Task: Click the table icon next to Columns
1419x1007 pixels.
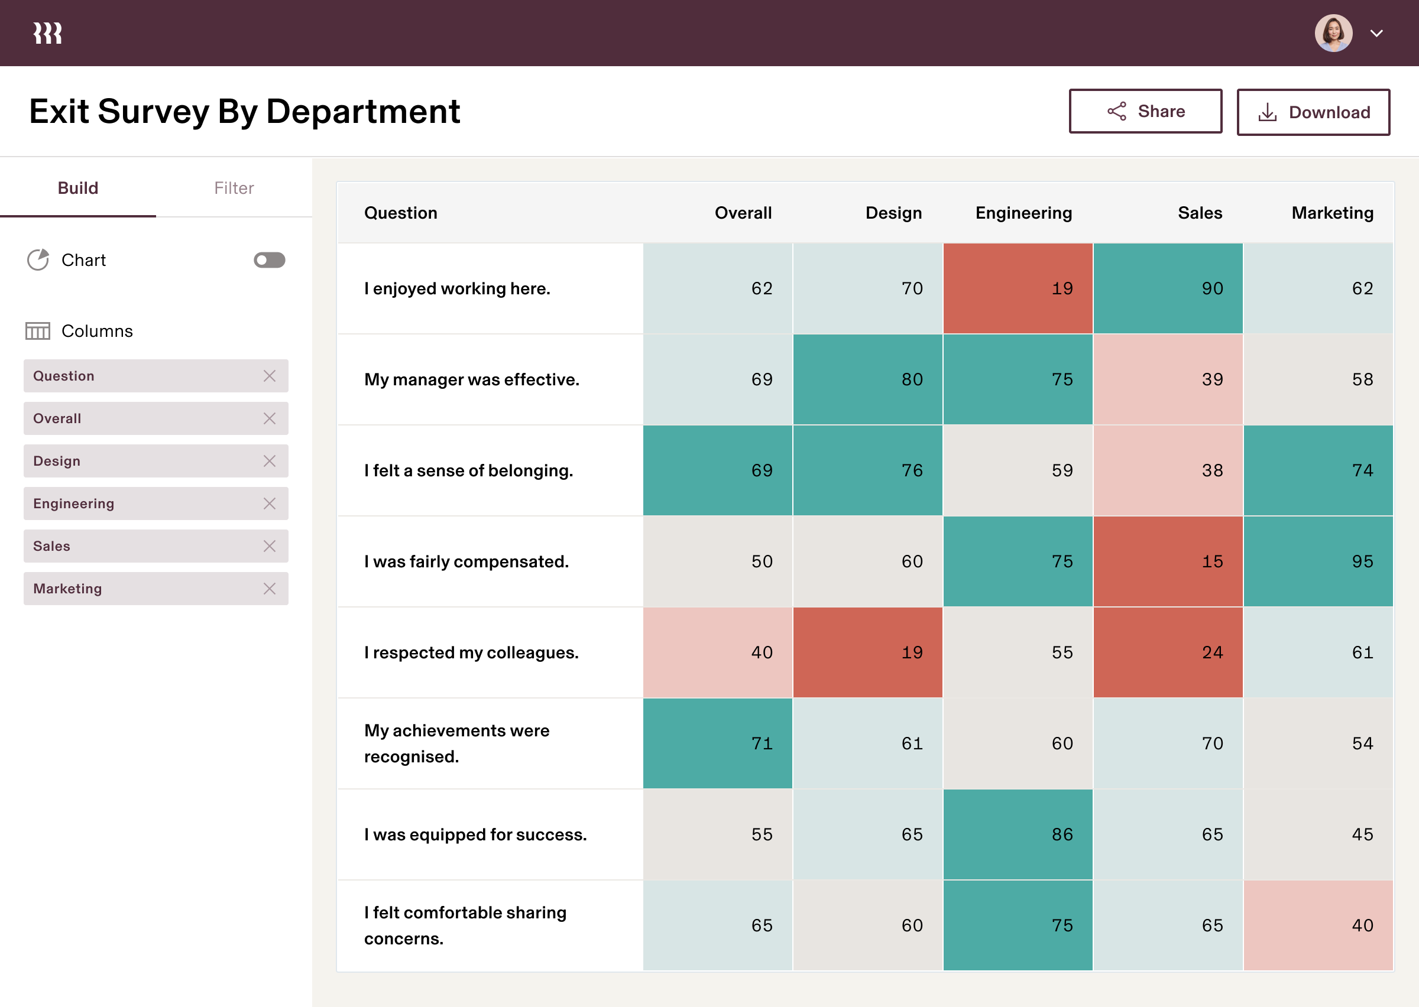Action: 37,330
